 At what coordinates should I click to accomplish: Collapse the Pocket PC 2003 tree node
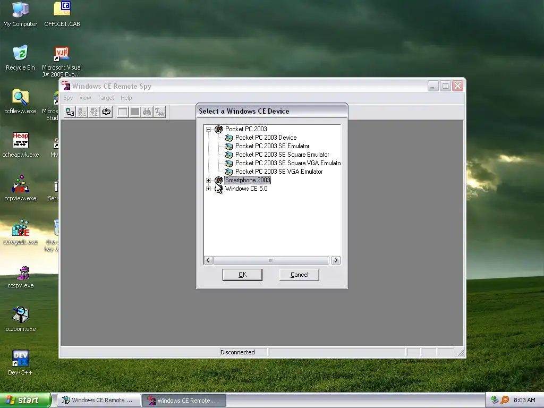click(x=208, y=130)
